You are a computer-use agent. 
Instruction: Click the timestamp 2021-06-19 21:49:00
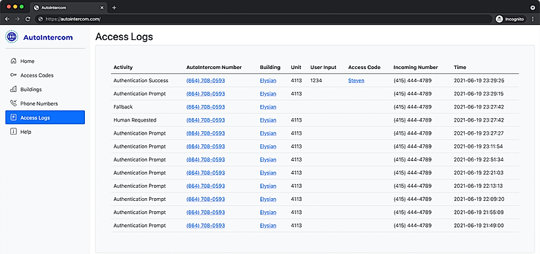tap(479, 226)
